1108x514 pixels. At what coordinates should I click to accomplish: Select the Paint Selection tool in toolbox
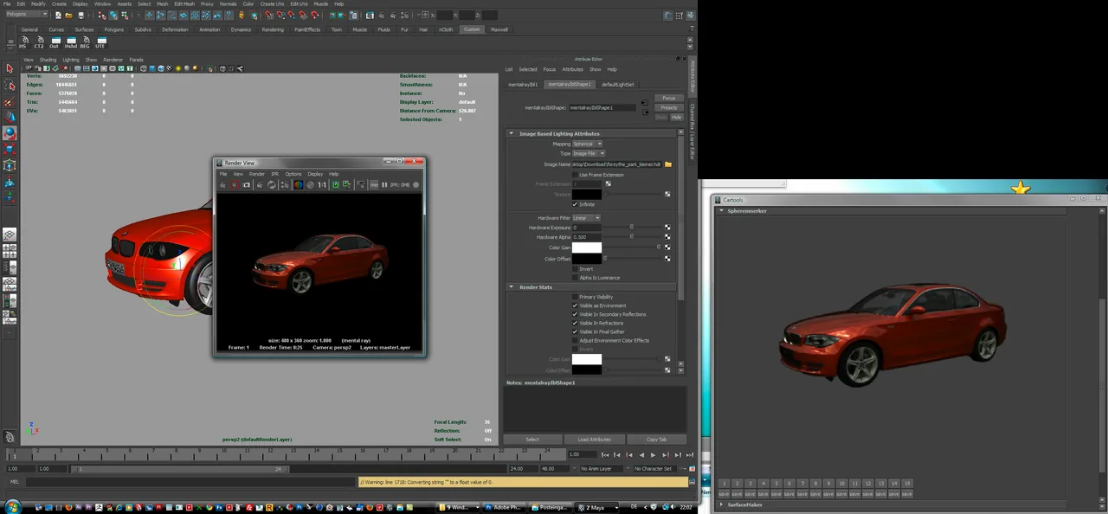10,102
